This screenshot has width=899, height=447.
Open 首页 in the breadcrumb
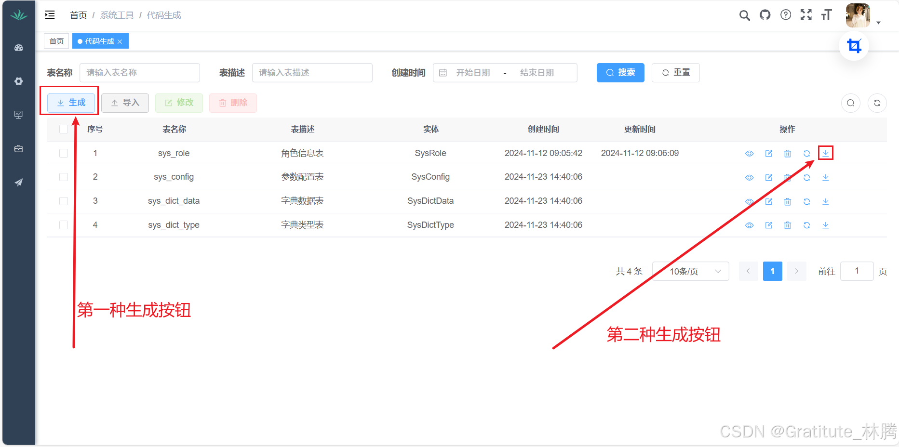(x=78, y=15)
